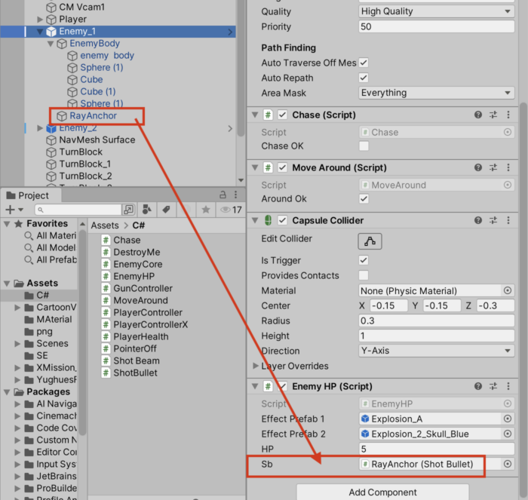
Task: Open help for the Chase script component
Action: [x=478, y=115]
